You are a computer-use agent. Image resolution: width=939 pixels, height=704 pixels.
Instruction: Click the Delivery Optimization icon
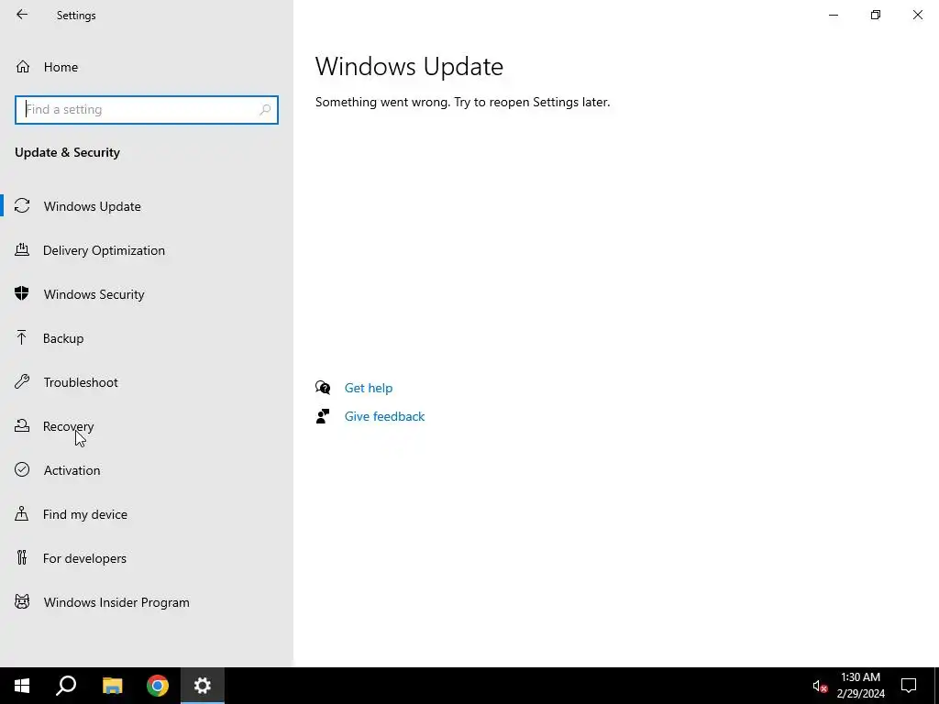22,249
